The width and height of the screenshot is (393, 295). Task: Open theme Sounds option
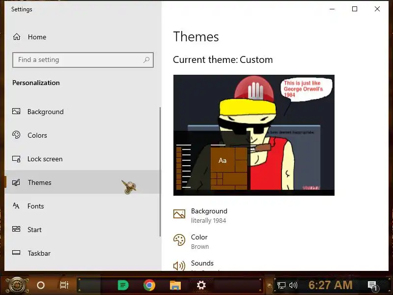194,265
